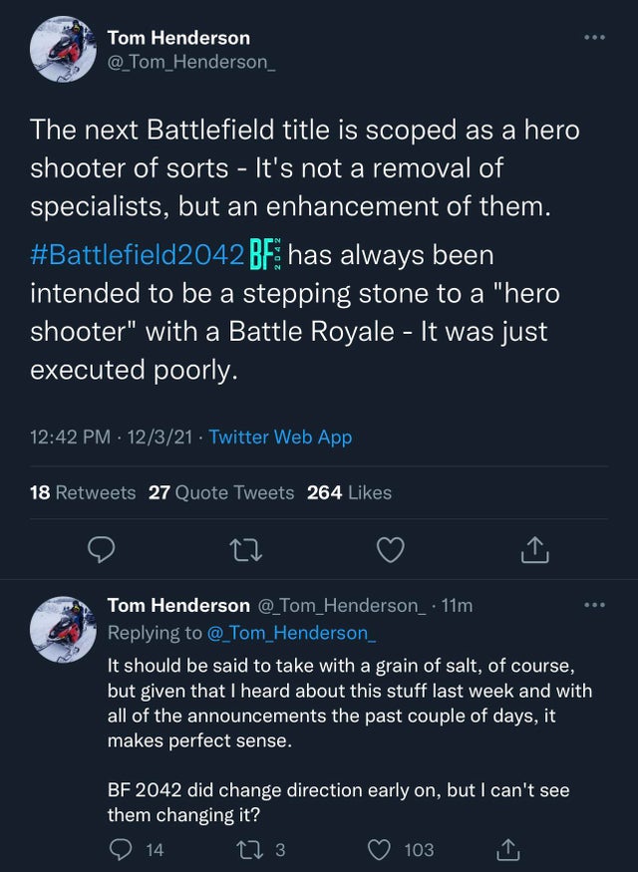View the 18 Retweets list
Screen dimensions: 638x872
tap(82, 492)
